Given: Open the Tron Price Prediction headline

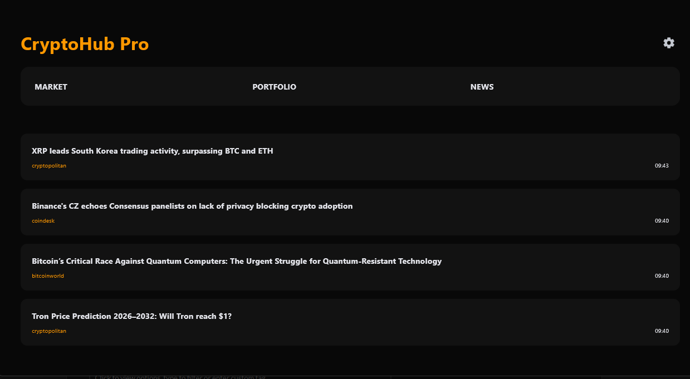Looking at the screenshot, I should pyautogui.click(x=131, y=316).
